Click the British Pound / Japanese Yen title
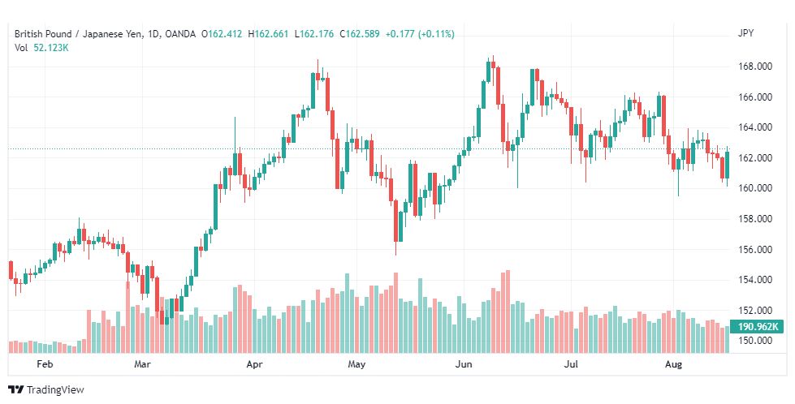Screen dimensions: 795x404 point(79,34)
